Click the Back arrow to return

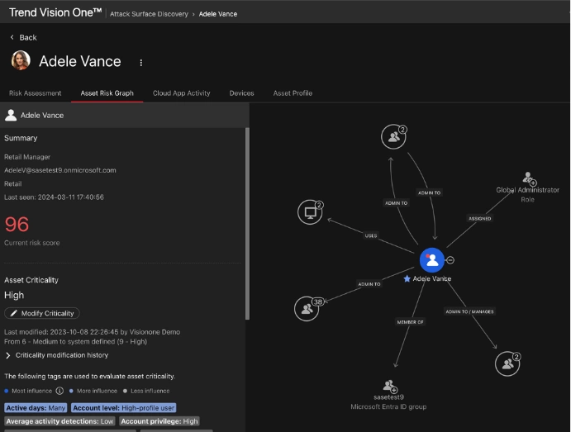pyautogui.click(x=23, y=38)
